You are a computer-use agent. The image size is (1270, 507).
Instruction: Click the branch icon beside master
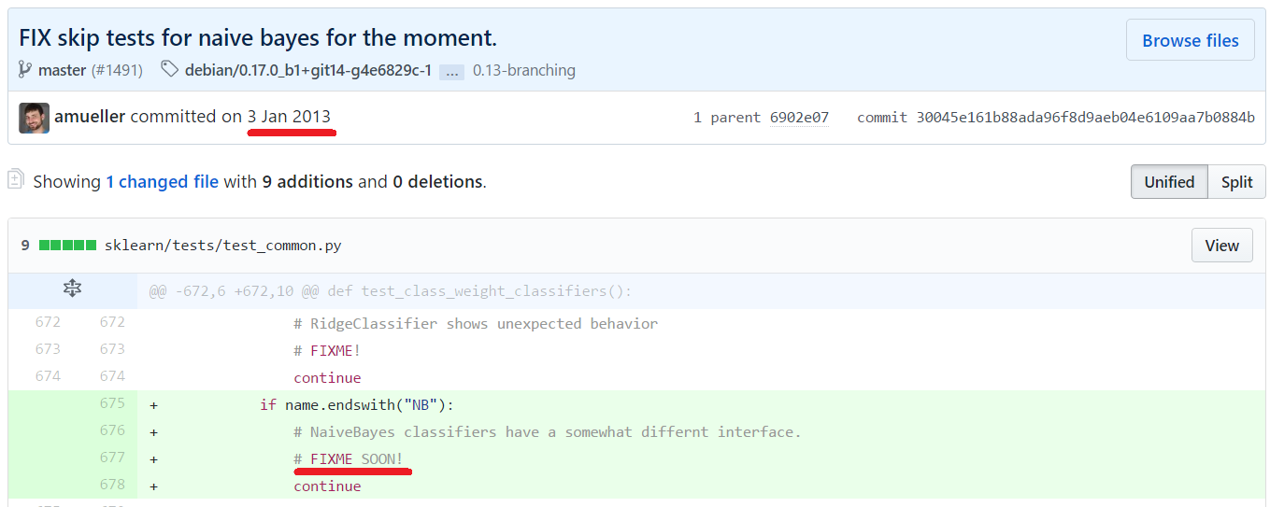point(25,70)
